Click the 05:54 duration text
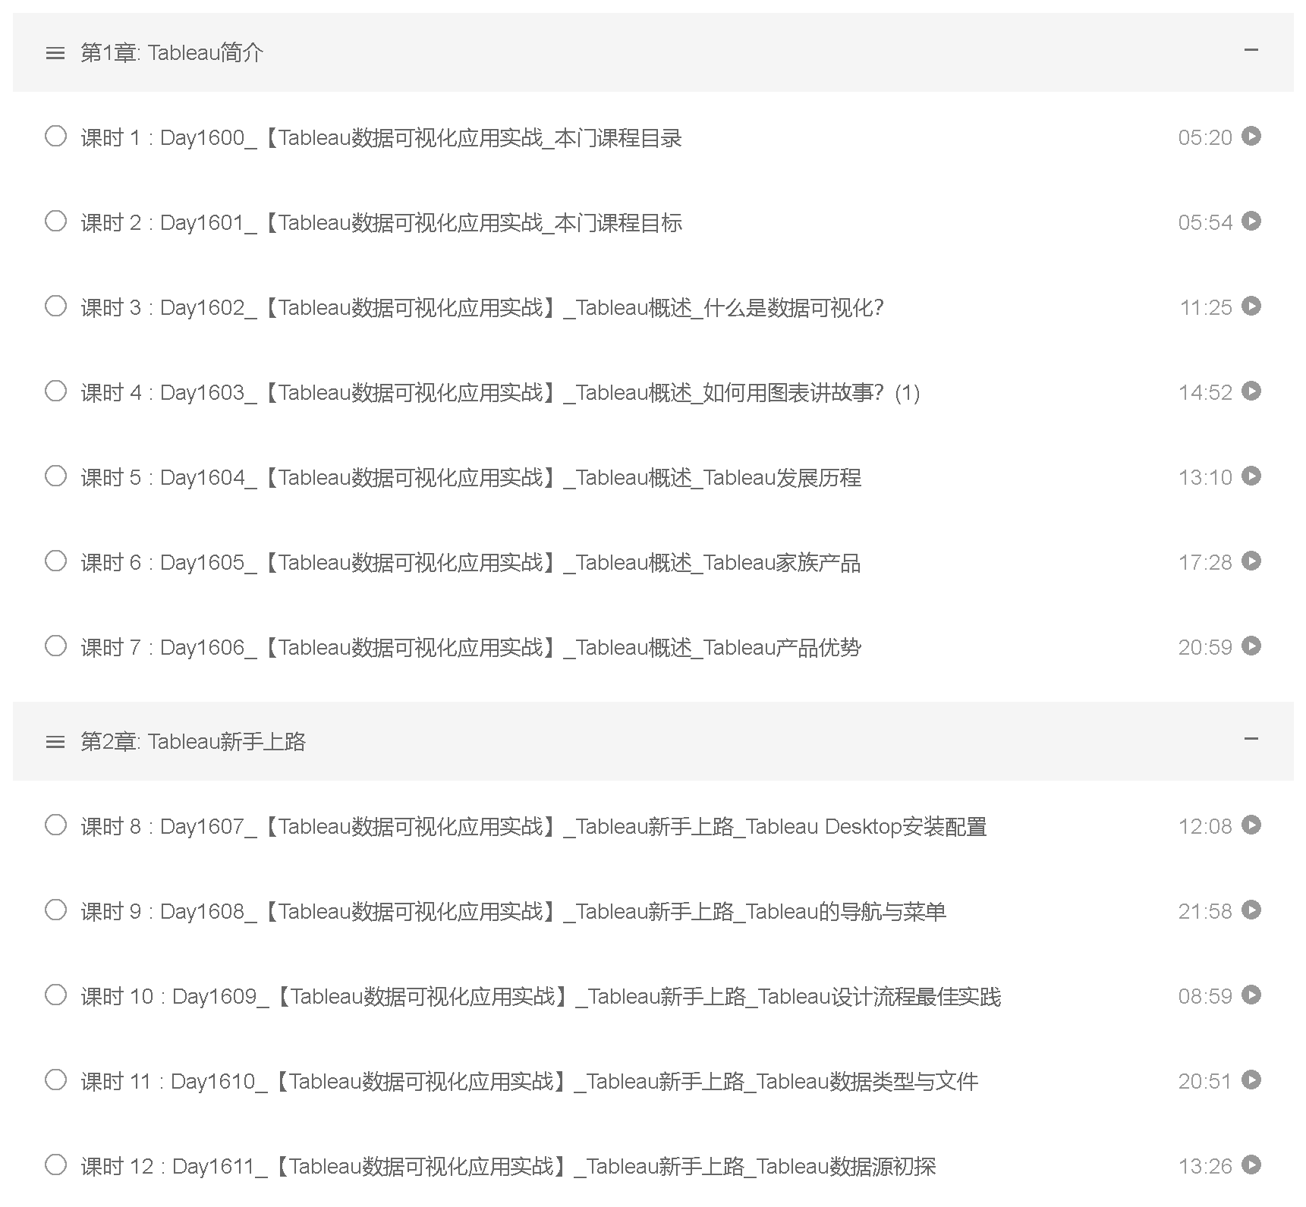The width and height of the screenshot is (1306, 1207). [1205, 222]
